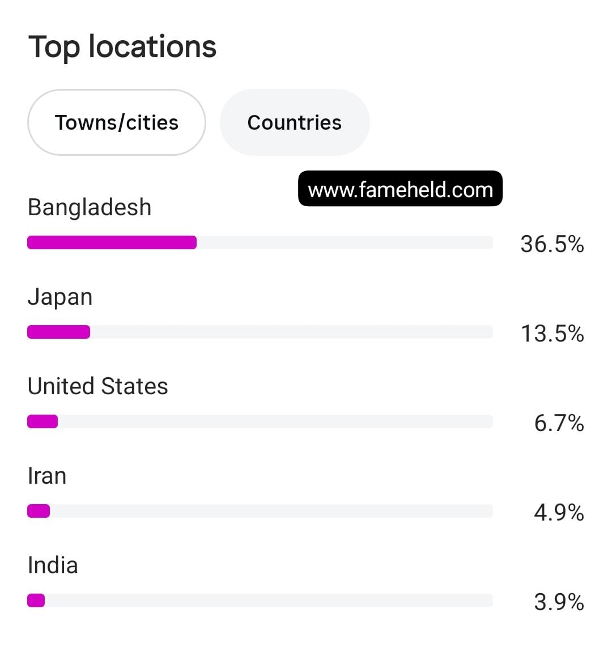Select the India country label
This screenshot has width=612, height=665.
pyautogui.click(x=53, y=565)
